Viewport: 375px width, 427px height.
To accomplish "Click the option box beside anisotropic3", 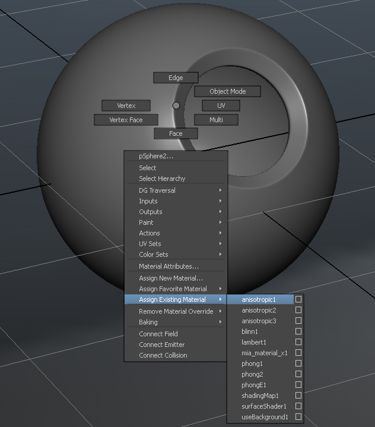I will [x=298, y=320].
